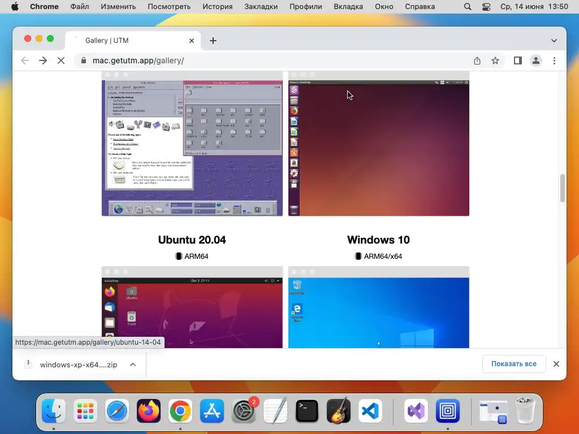Open the Файл menu
579x434 pixels.
pos(79,7)
